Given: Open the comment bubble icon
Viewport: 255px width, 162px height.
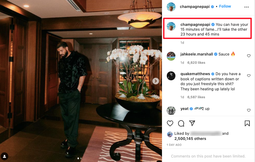Looking at the screenshot, I should 181,123.
